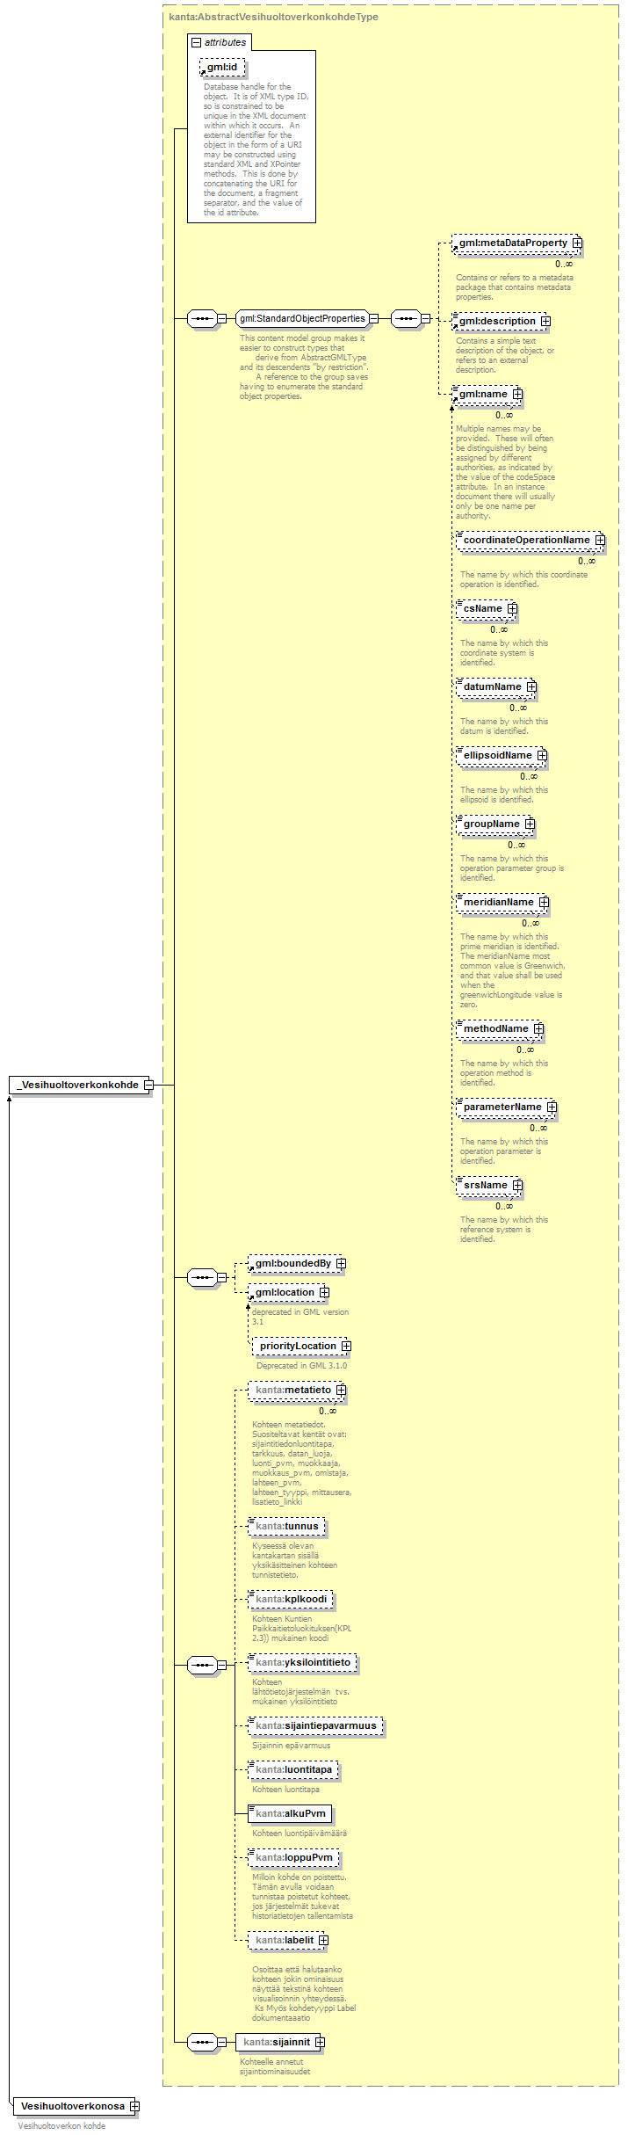Expand gml:metaDataProperty element
Image resolution: width=628 pixels, height=2135 pixels.
point(577,243)
